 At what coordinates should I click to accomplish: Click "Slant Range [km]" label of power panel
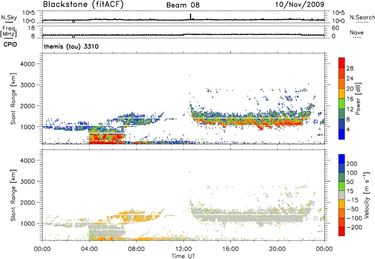tap(13, 99)
